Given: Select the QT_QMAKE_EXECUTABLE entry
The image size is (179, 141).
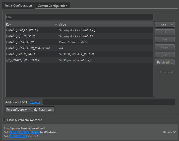Looking at the screenshot, I should 23,60.
